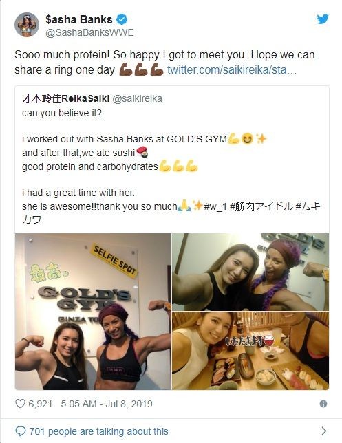Image resolution: width=342 pixels, height=443 pixels.
Task: View the Gold's Gym selfie spot photo
Action: click(93, 312)
